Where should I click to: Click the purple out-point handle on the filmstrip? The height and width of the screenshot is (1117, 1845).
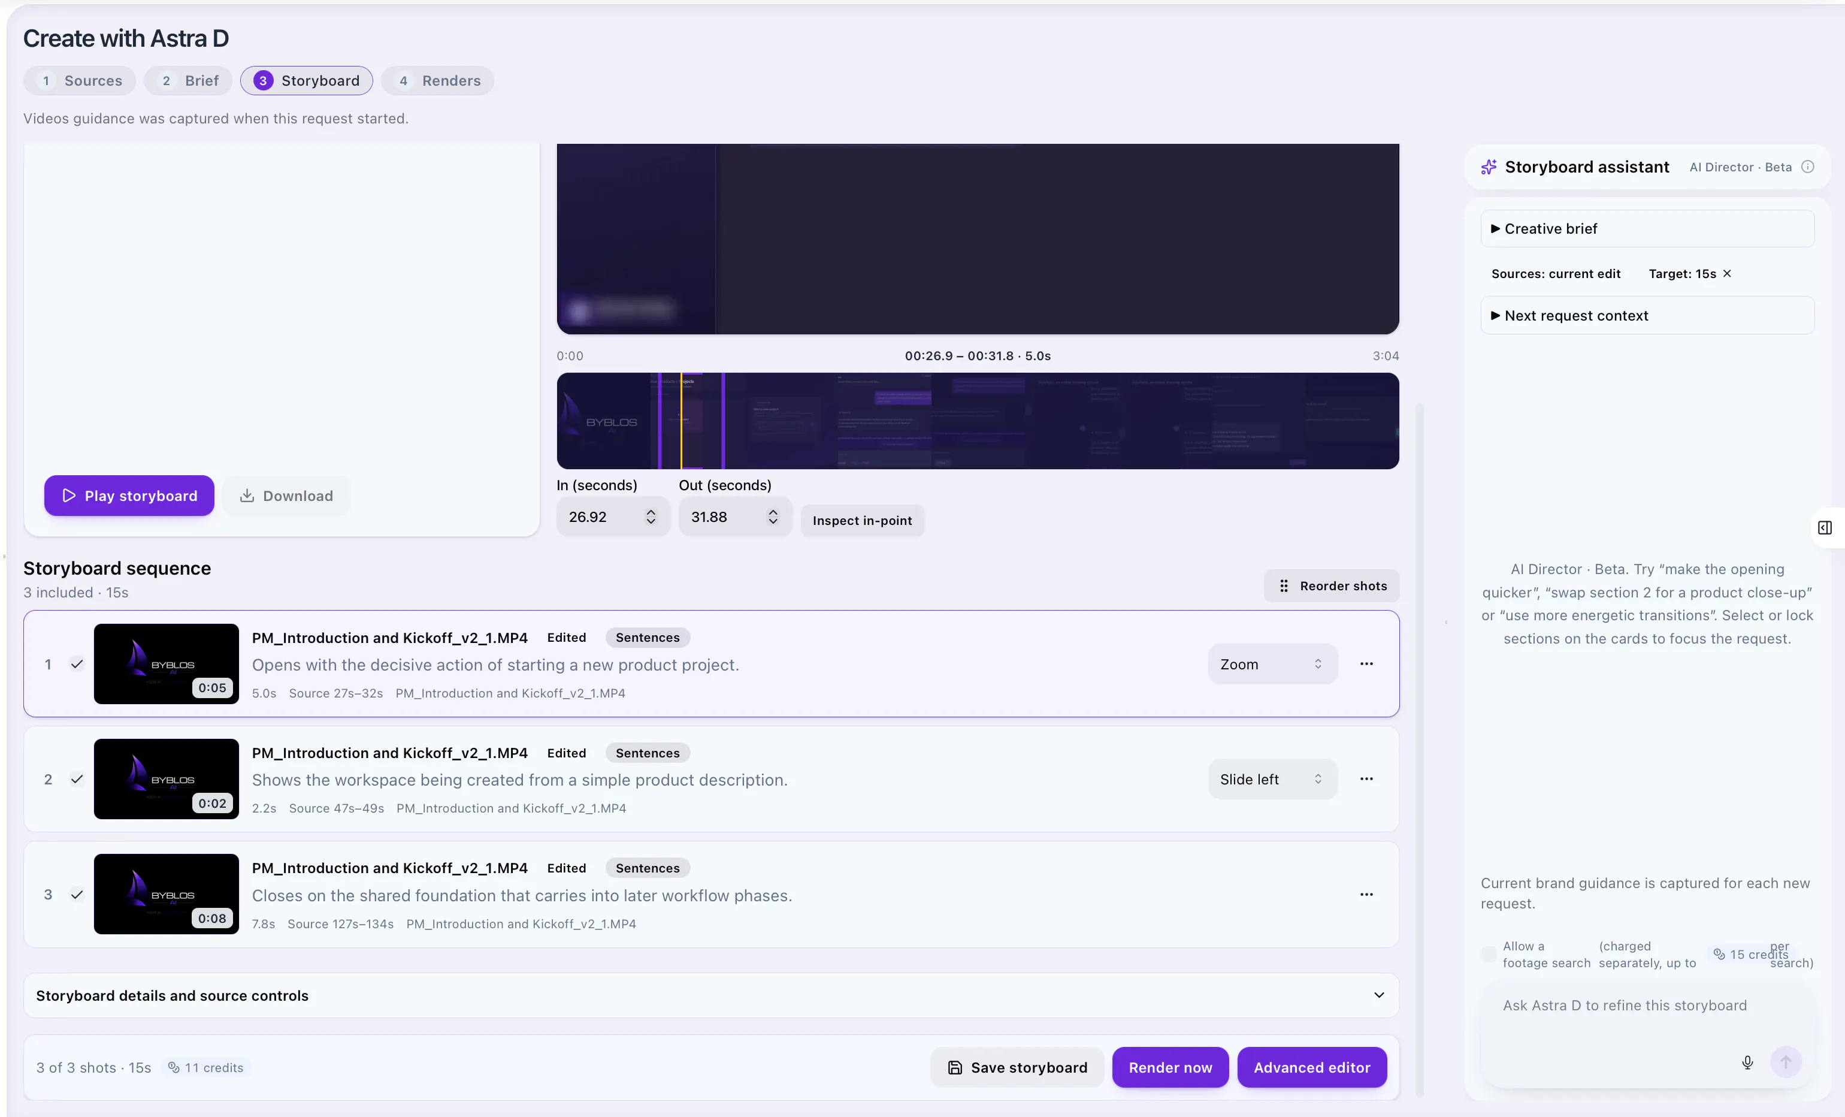(x=722, y=421)
